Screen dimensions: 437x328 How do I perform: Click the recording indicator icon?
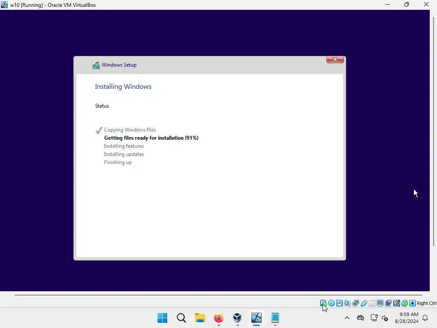point(388,303)
